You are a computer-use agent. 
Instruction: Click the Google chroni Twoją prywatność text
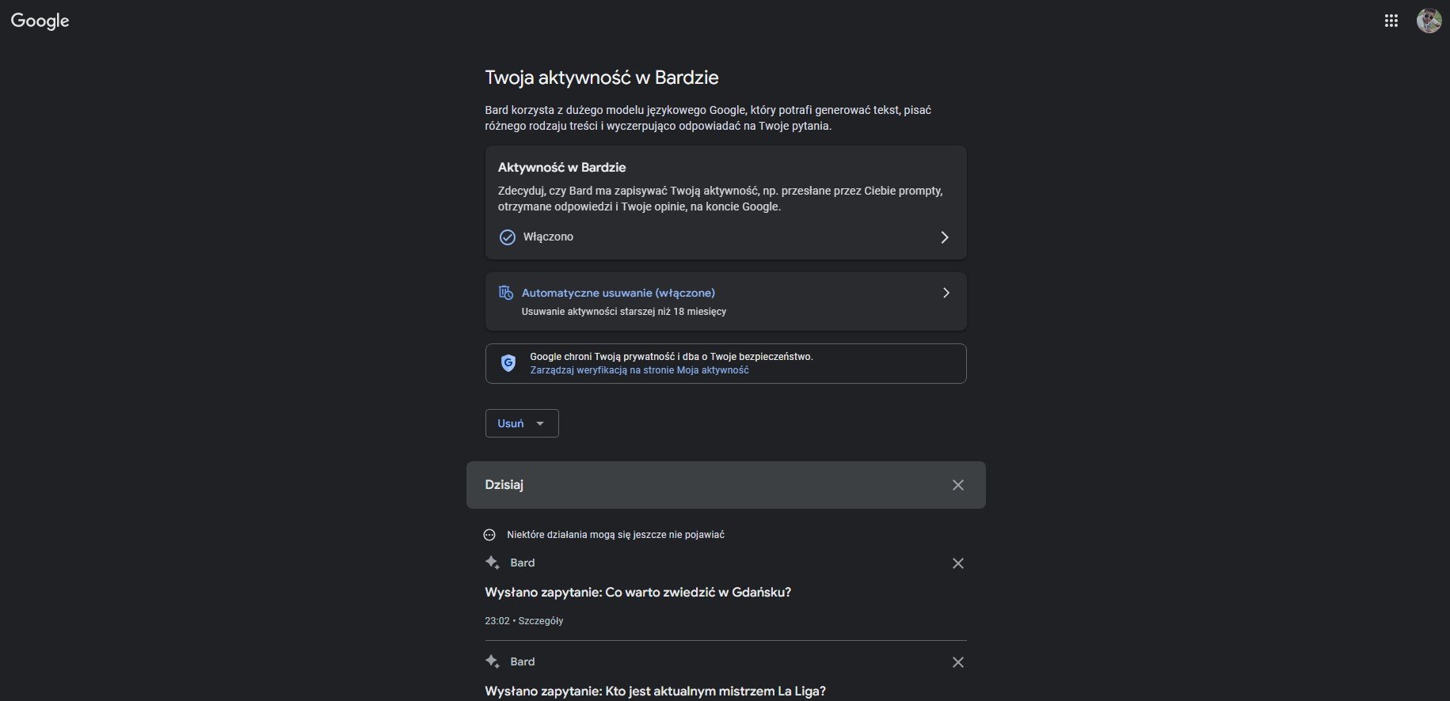click(x=671, y=357)
